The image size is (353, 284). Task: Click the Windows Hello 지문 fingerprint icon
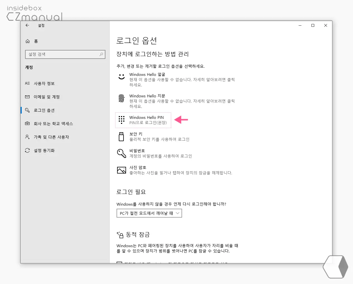121,98
